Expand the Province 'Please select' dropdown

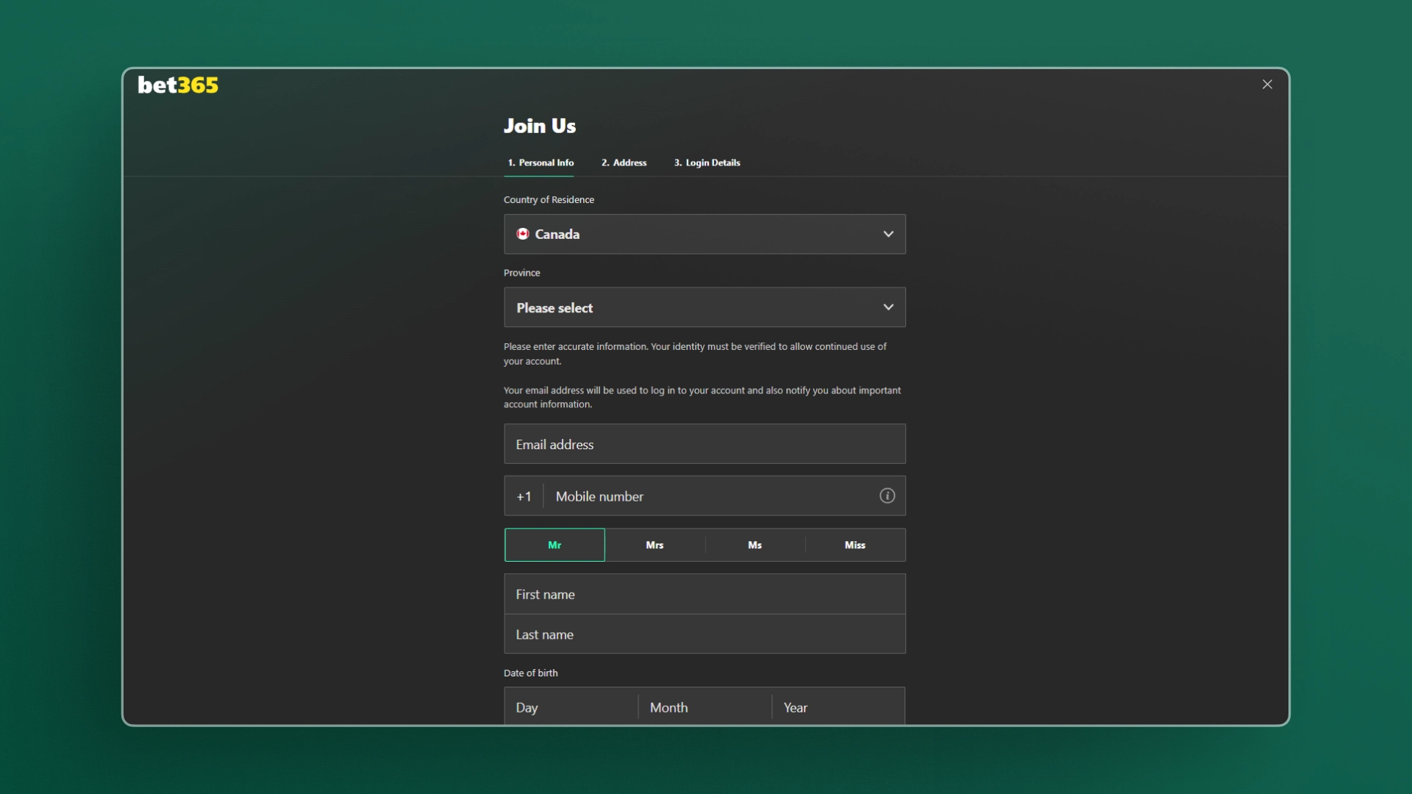(705, 307)
